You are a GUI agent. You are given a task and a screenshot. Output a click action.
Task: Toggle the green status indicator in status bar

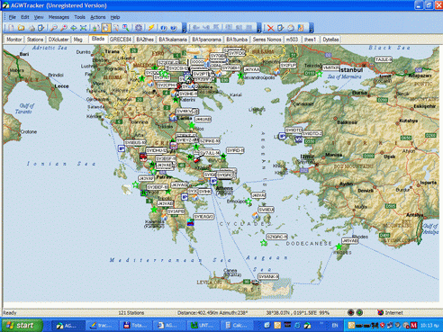(359, 312)
